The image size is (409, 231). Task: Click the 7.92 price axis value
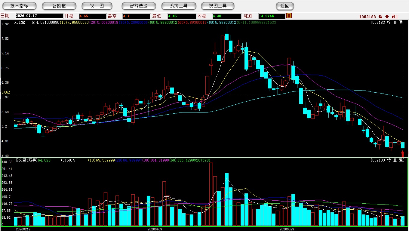click(x=5, y=24)
